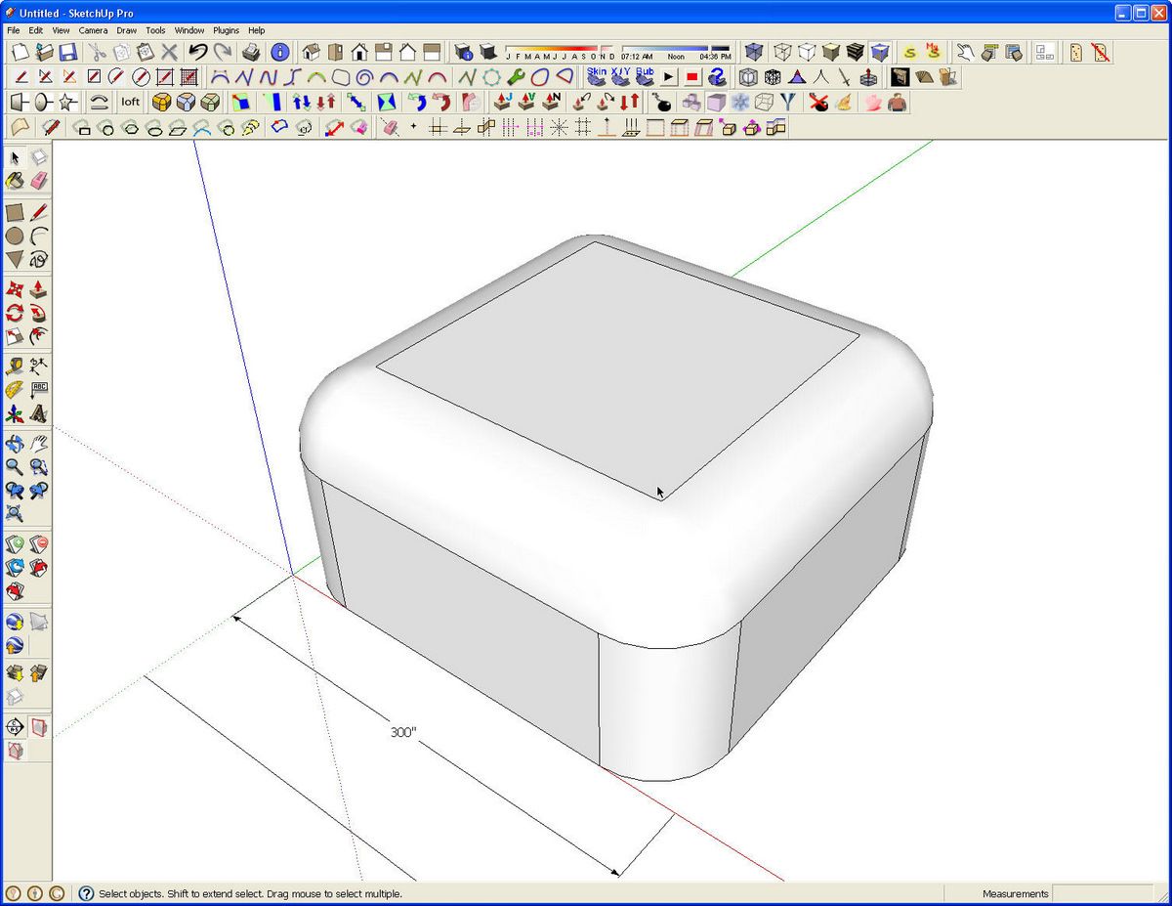
Task: Click the blue help question-mark icon
Action: point(717,76)
